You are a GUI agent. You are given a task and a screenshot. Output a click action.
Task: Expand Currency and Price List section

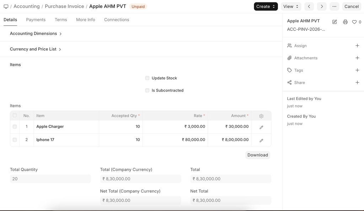pos(36,49)
